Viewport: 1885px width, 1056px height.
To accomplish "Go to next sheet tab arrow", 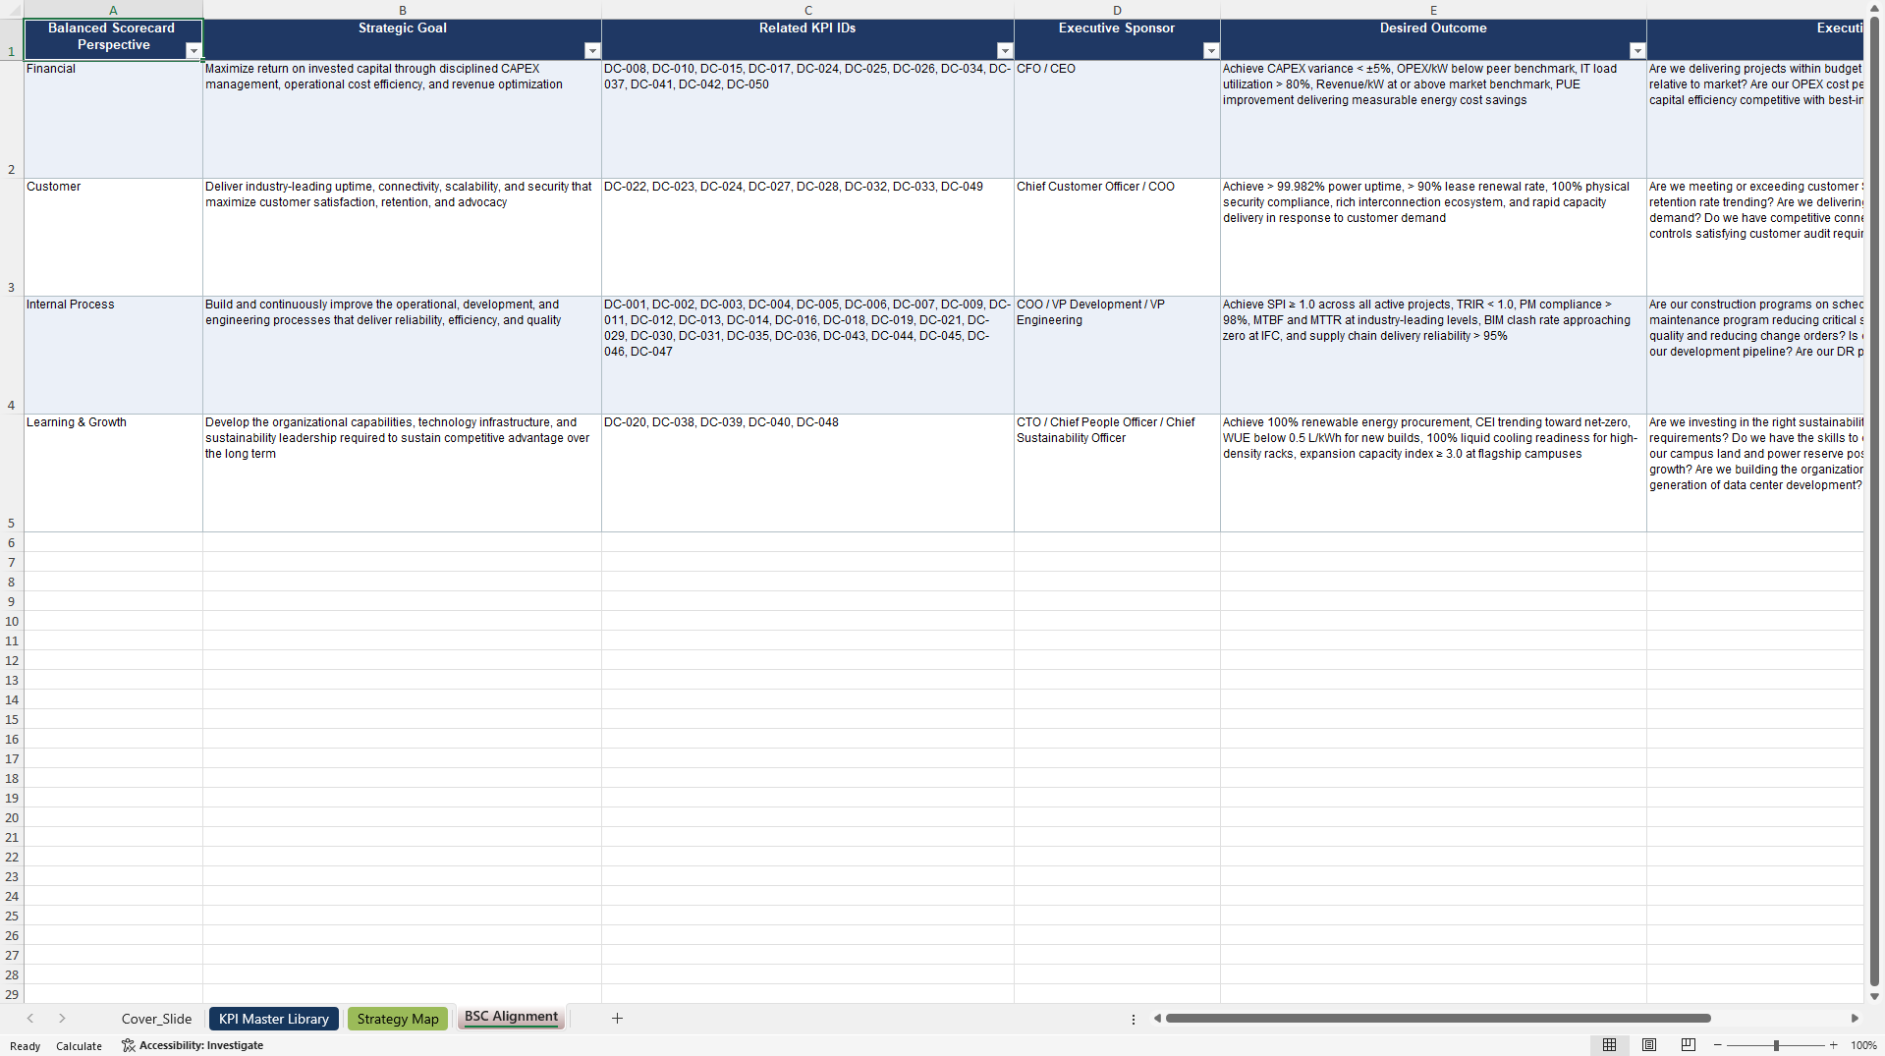I will (62, 1019).
